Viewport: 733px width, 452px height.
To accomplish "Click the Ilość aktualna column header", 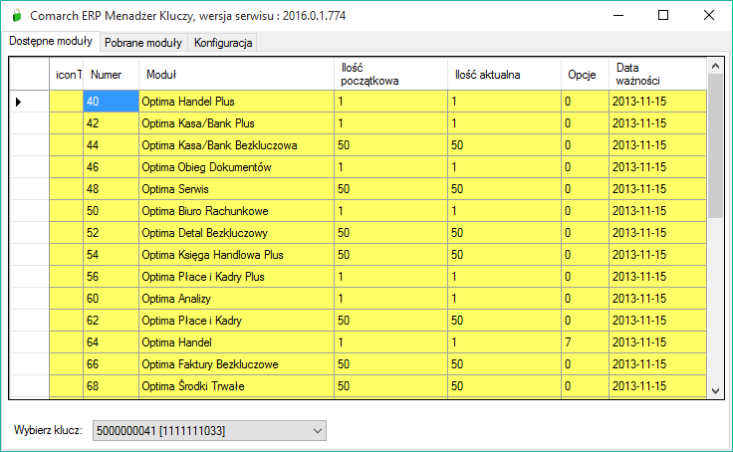I will point(504,74).
